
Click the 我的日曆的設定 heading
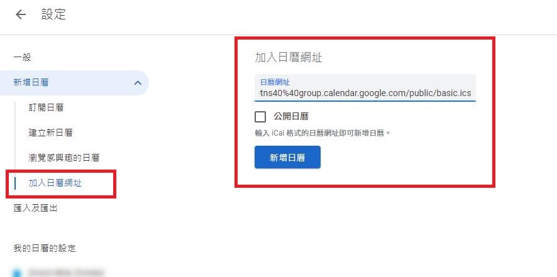tap(45, 248)
